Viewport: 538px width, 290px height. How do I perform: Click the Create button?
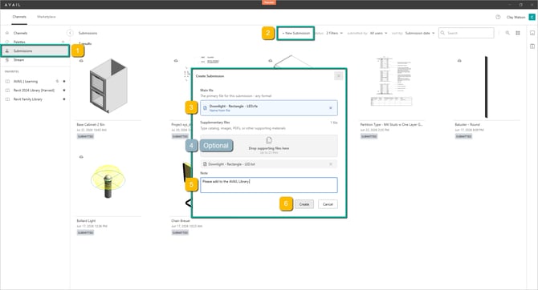tap(304, 204)
